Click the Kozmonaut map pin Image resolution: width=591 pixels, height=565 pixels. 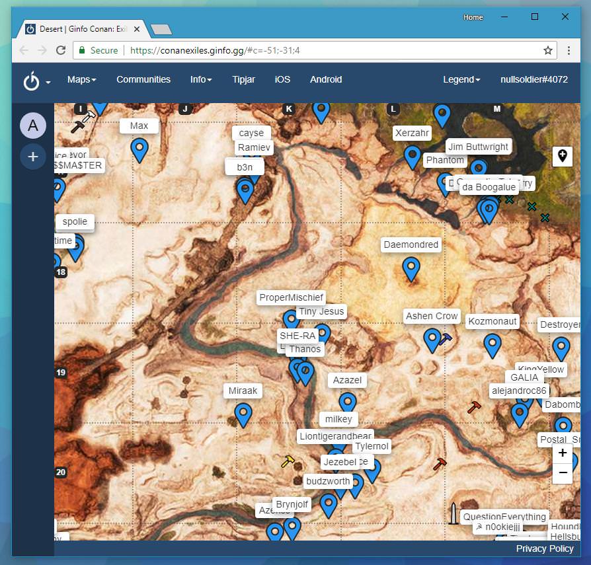[x=492, y=346]
